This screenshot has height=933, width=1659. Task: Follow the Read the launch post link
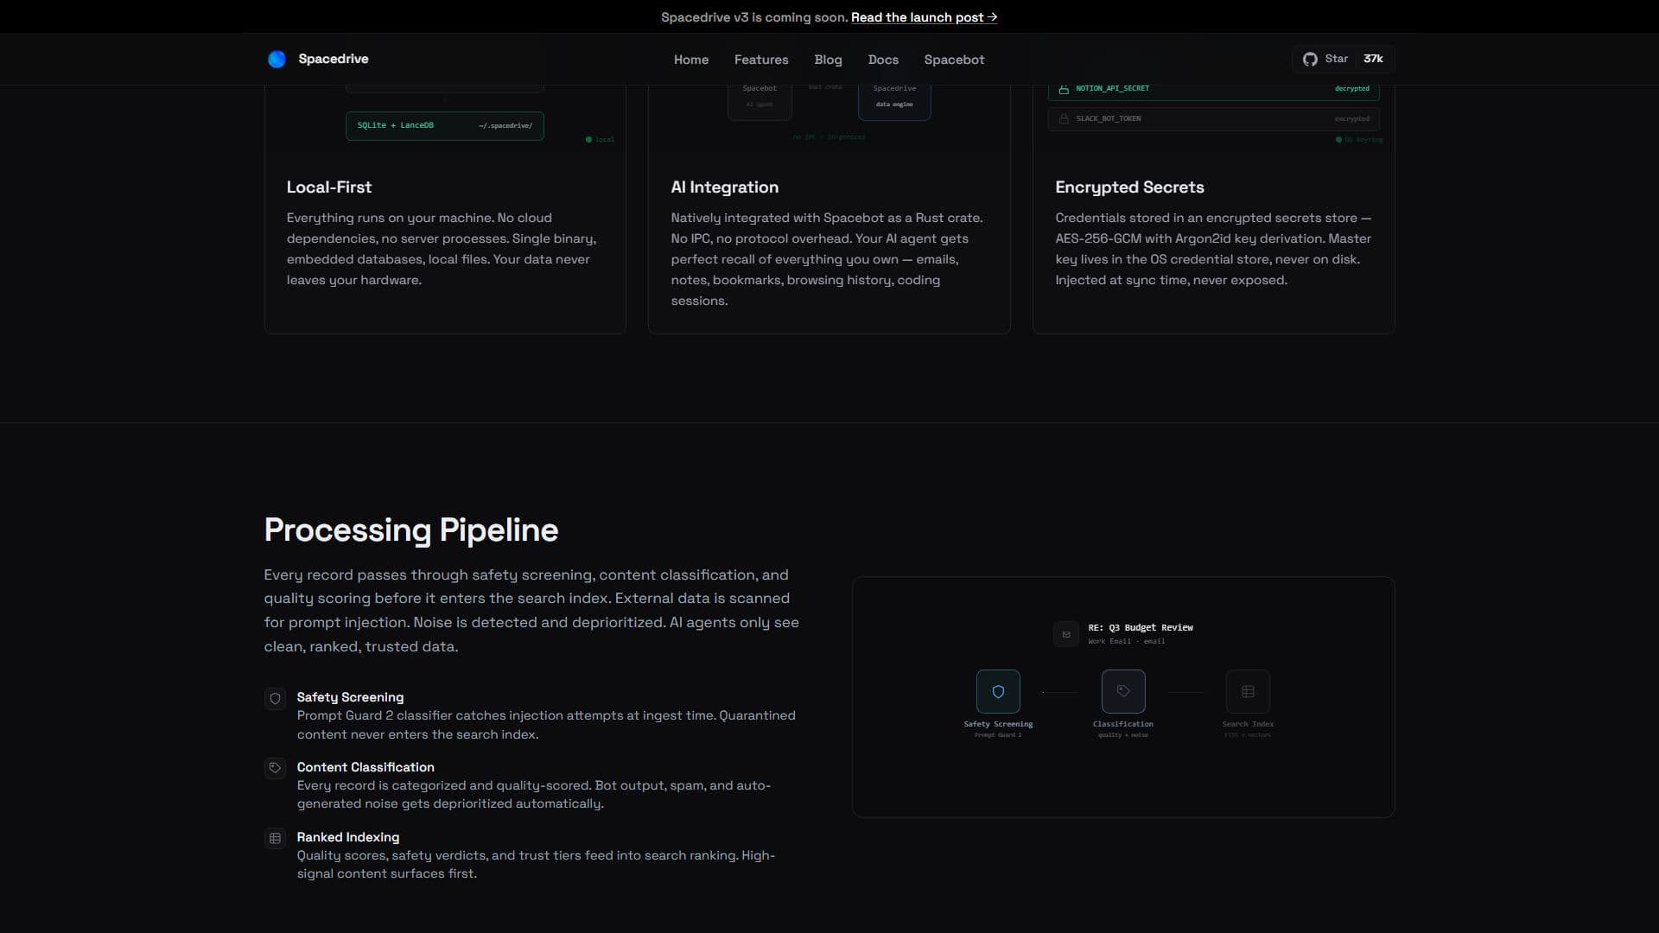tap(924, 17)
